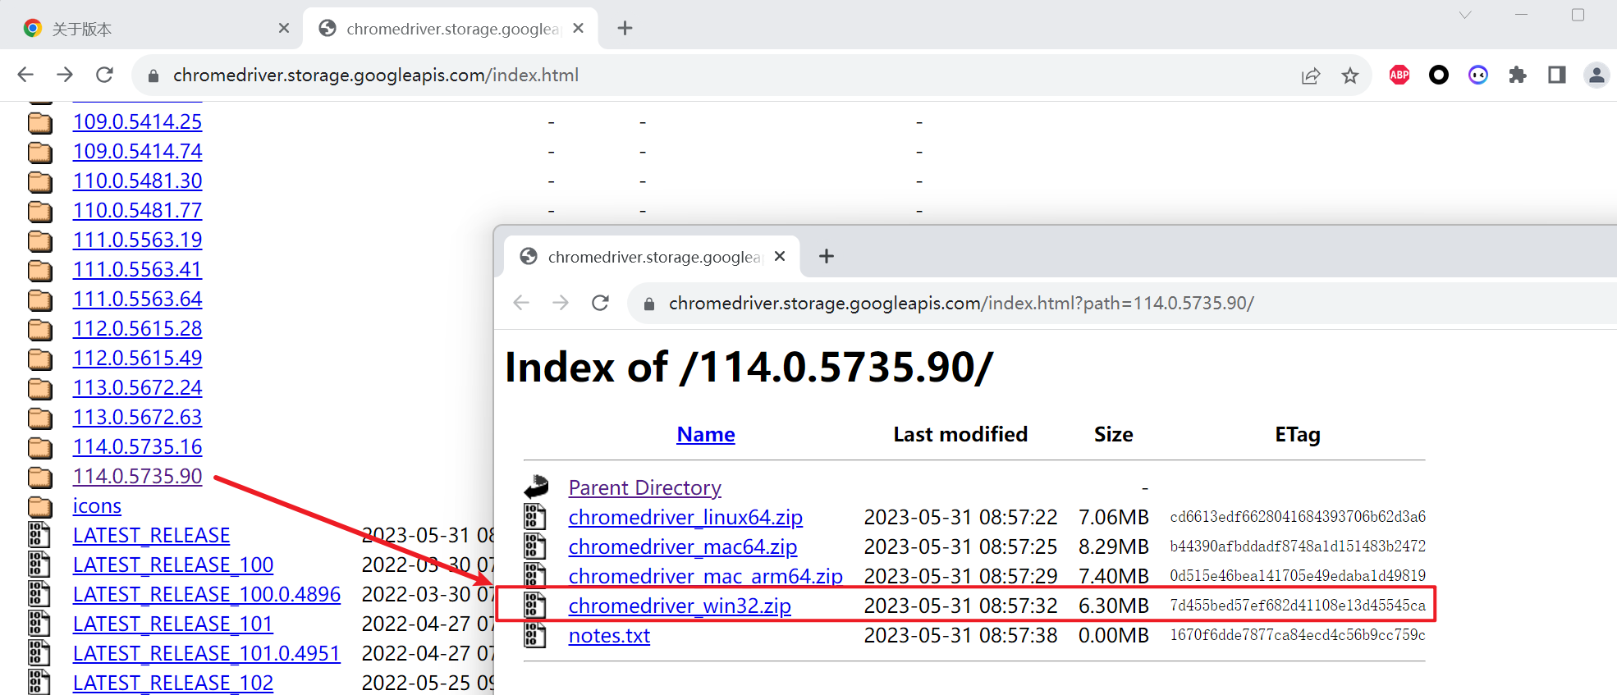Viewport: 1617px width, 695px height.
Task: Open the share page icon in address bar
Action: (1311, 75)
